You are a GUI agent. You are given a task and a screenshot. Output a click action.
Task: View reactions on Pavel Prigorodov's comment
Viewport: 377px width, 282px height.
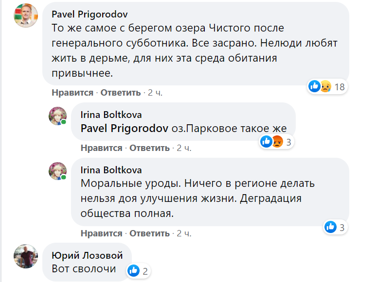click(x=327, y=87)
